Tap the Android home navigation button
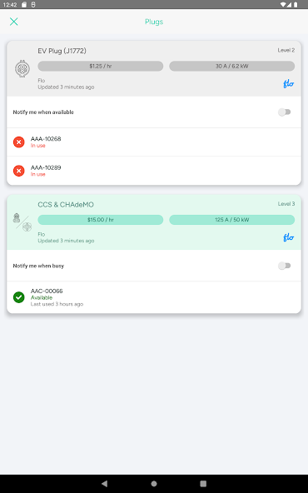This screenshot has width=308, height=493. coord(154,484)
